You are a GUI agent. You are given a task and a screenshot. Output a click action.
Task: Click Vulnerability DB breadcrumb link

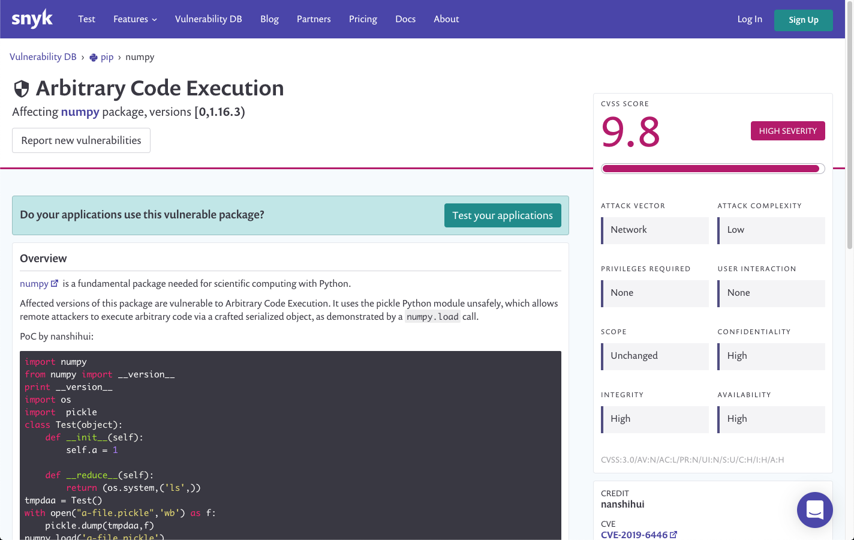[x=43, y=57]
